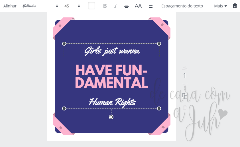240x147 pixels.
Task: Select the top-left resize handle of text box
Action: (64, 44)
